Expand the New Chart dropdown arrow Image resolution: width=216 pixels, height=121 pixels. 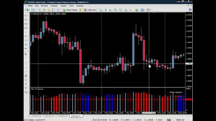coord(29,10)
